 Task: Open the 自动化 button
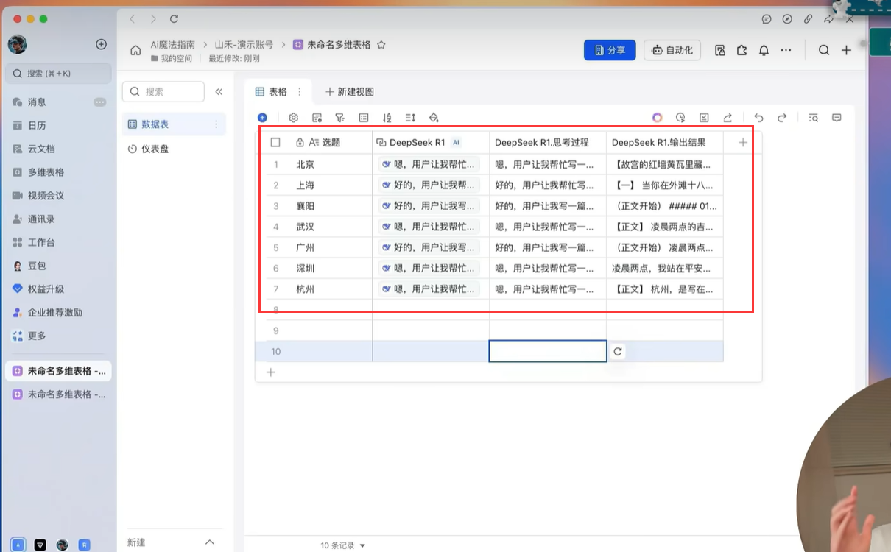point(672,50)
